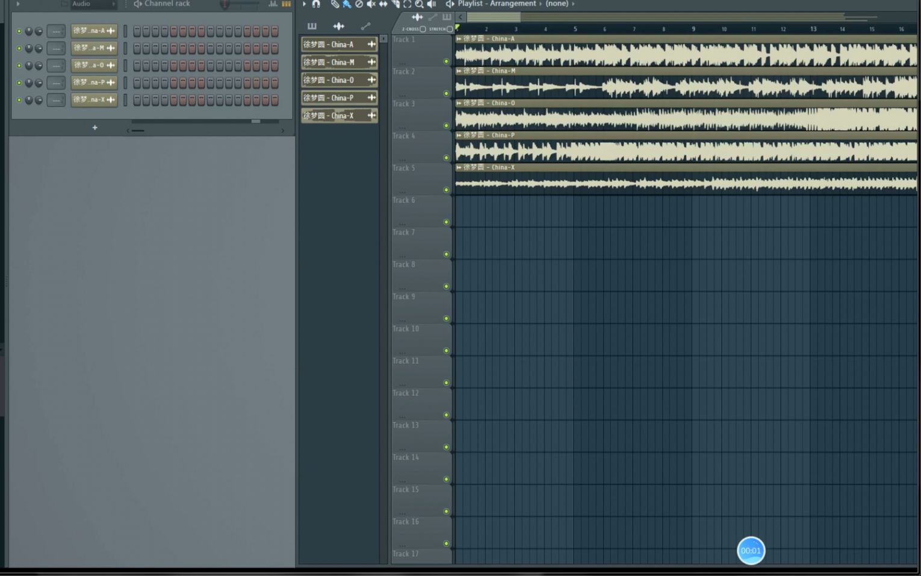Viewport: 921px width, 576px height.
Task: Select the Paint brush tool
Action: point(347,4)
